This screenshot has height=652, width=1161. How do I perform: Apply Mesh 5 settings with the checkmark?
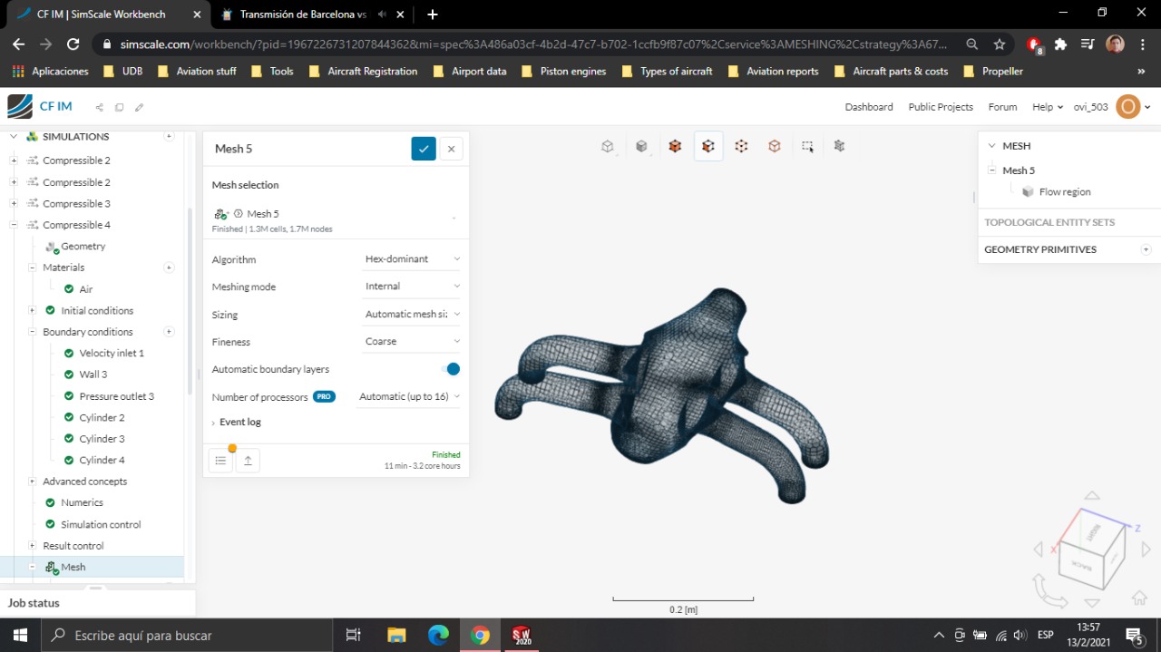pyautogui.click(x=424, y=149)
